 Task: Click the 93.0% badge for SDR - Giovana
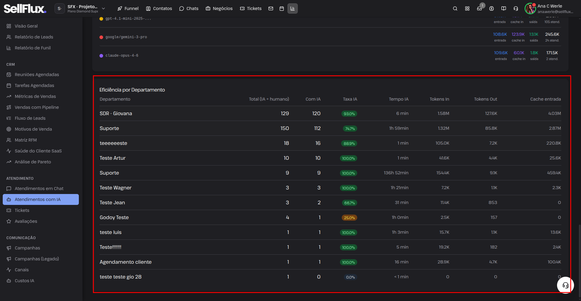(349, 114)
